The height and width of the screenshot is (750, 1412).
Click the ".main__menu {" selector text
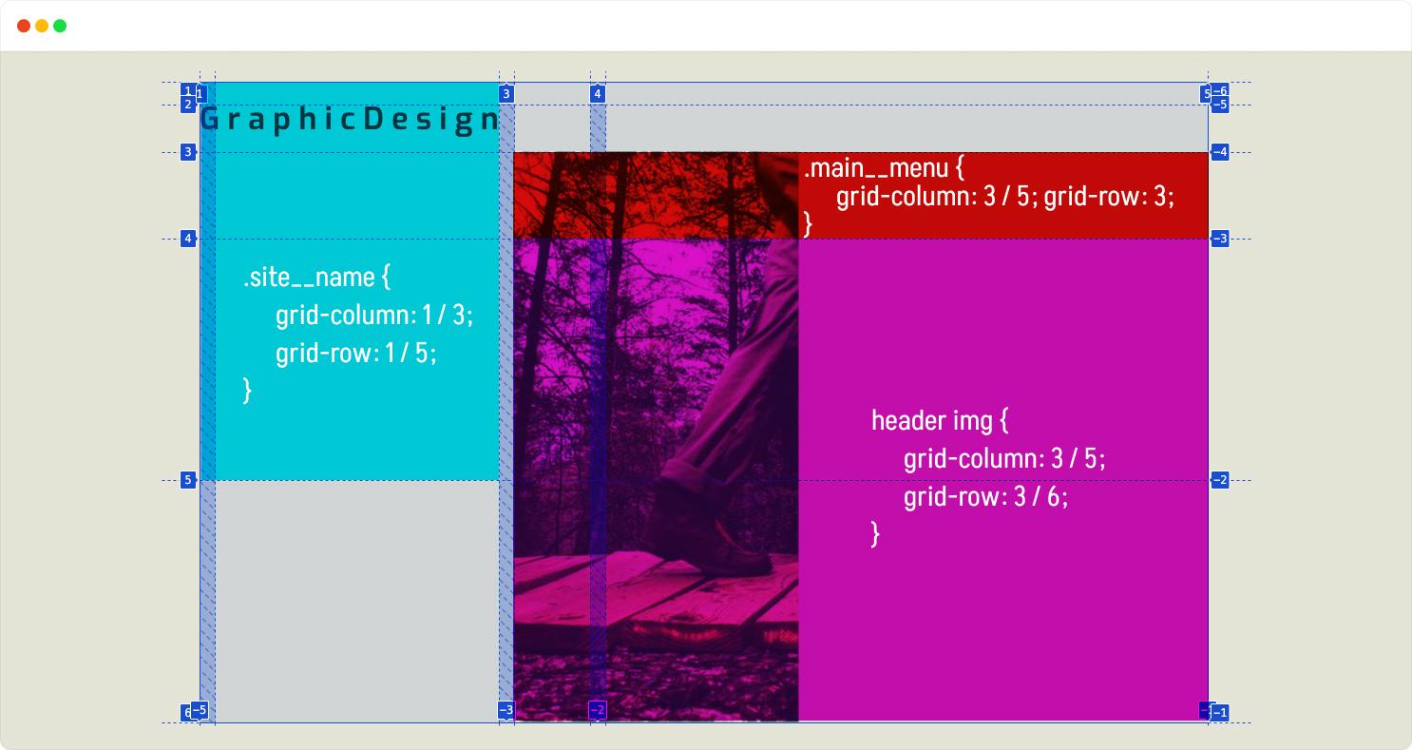[x=884, y=169]
